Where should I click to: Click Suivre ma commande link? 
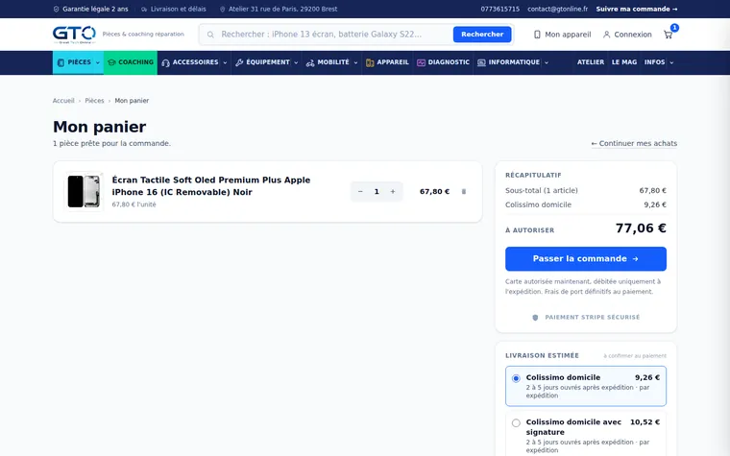pos(637,10)
